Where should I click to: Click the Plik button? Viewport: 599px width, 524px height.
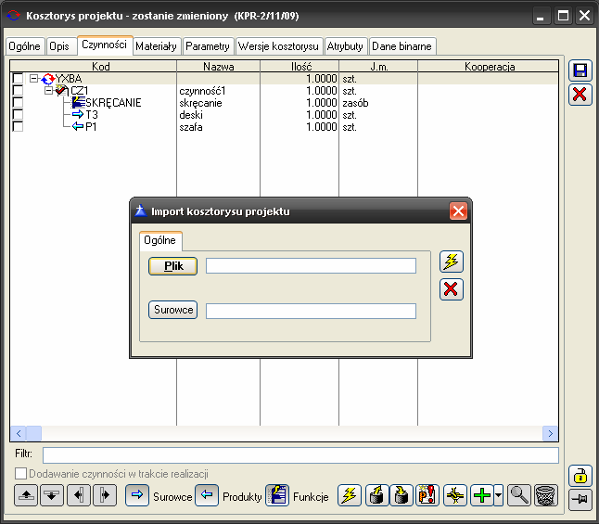(x=173, y=266)
